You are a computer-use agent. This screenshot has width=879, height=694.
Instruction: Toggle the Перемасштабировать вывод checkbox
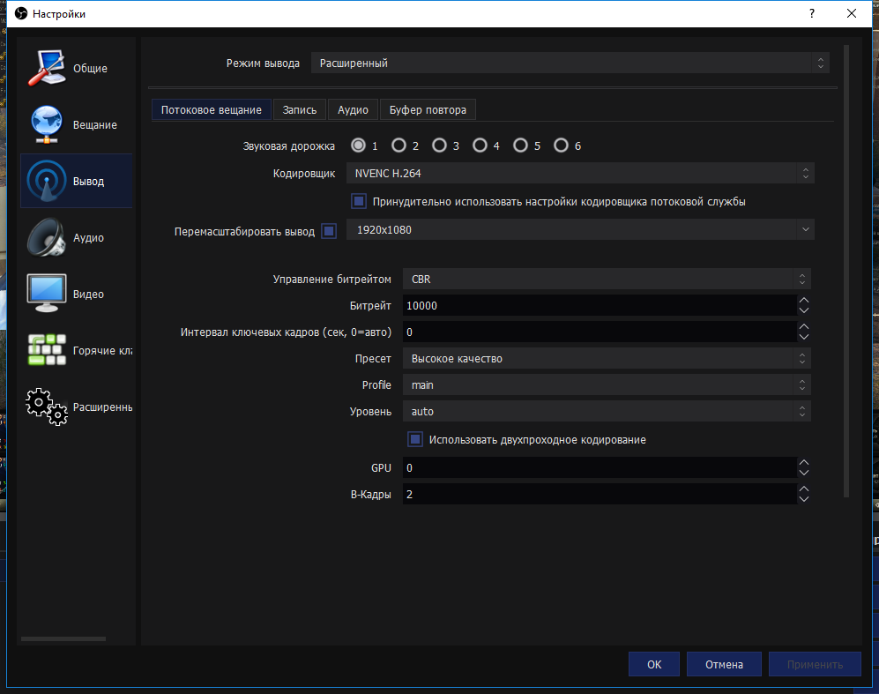coord(329,231)
